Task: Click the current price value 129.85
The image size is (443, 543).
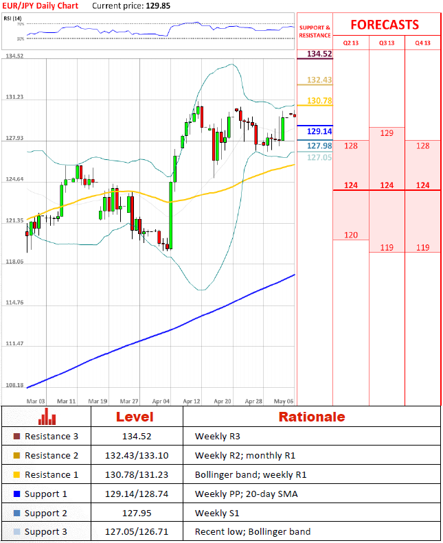Action: tap(158, 6)
